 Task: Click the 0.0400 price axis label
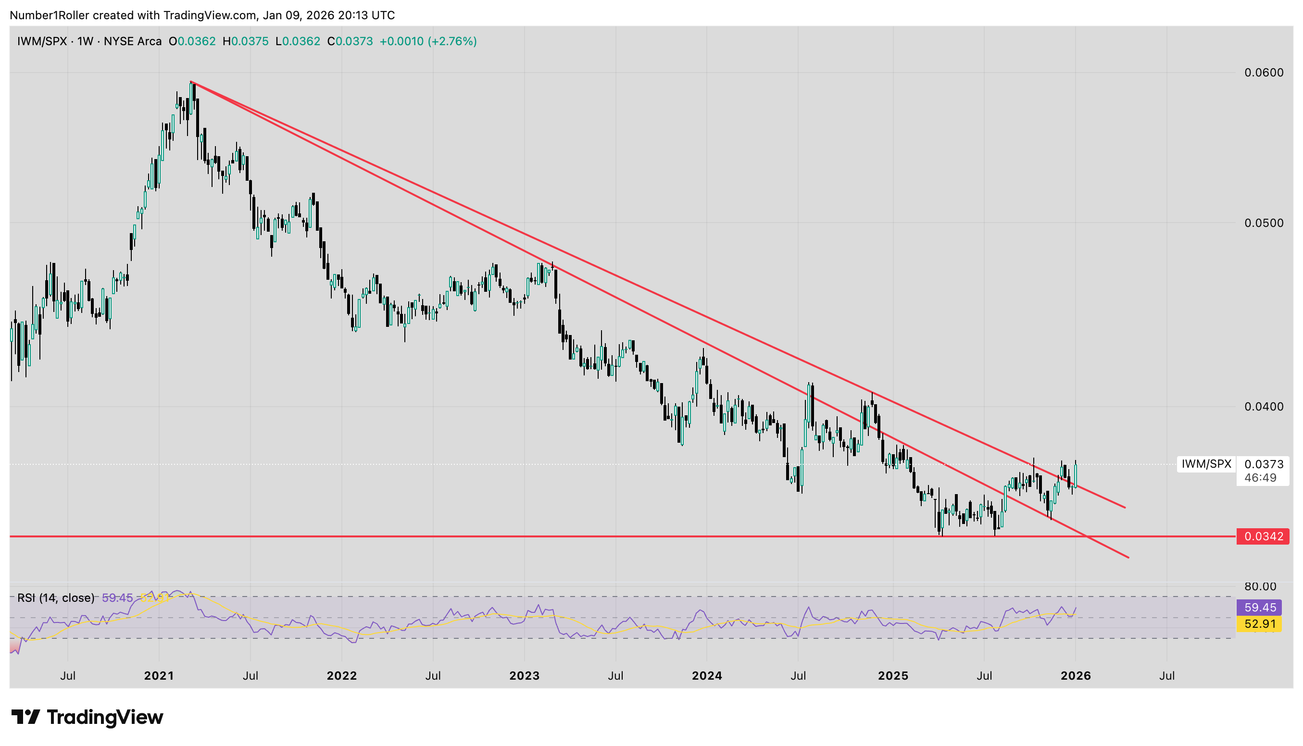tap(1264, 407)
